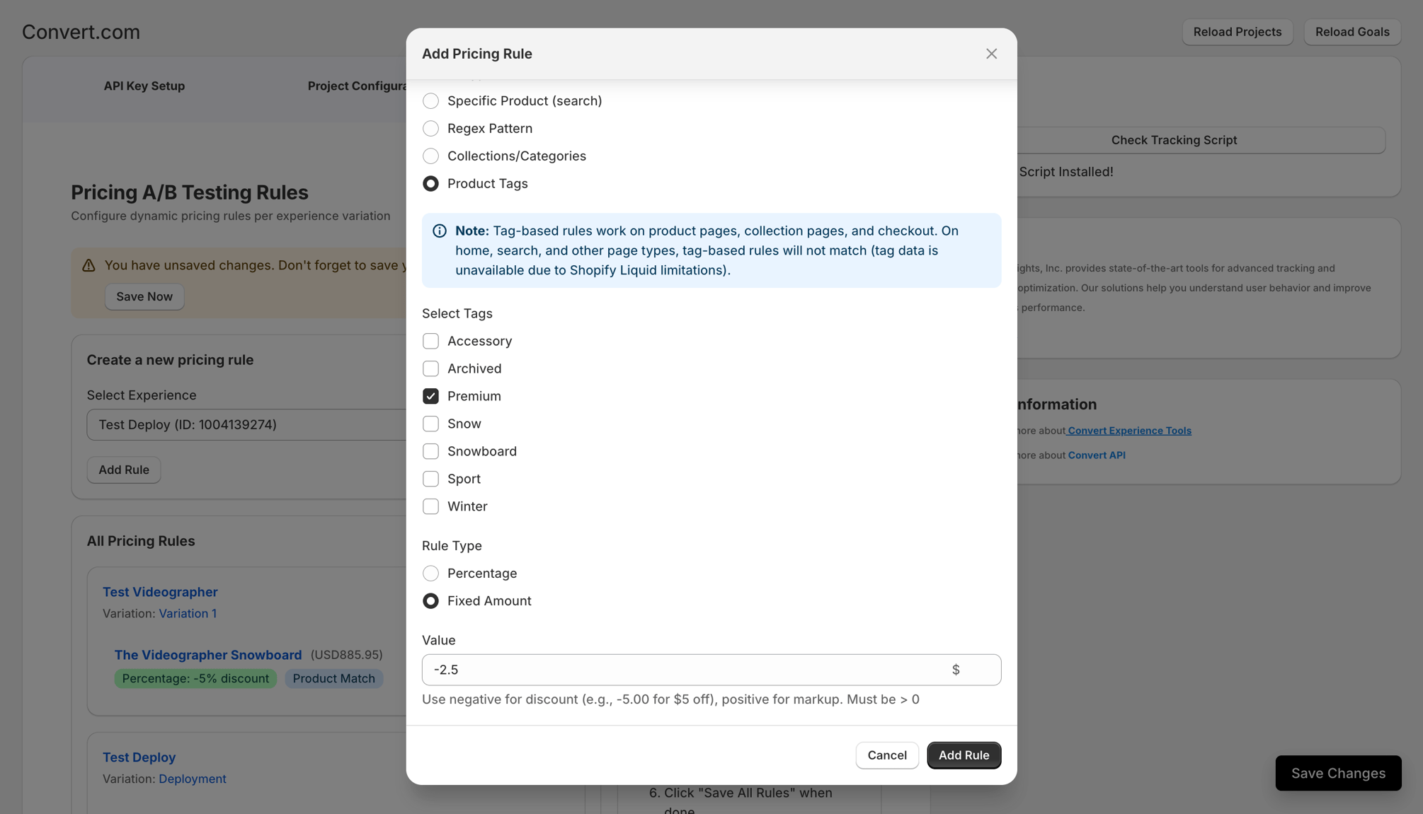Click the Value input field
This screenshot has width=1423, height=814.
pyautogui.click(x=711, y=670)
